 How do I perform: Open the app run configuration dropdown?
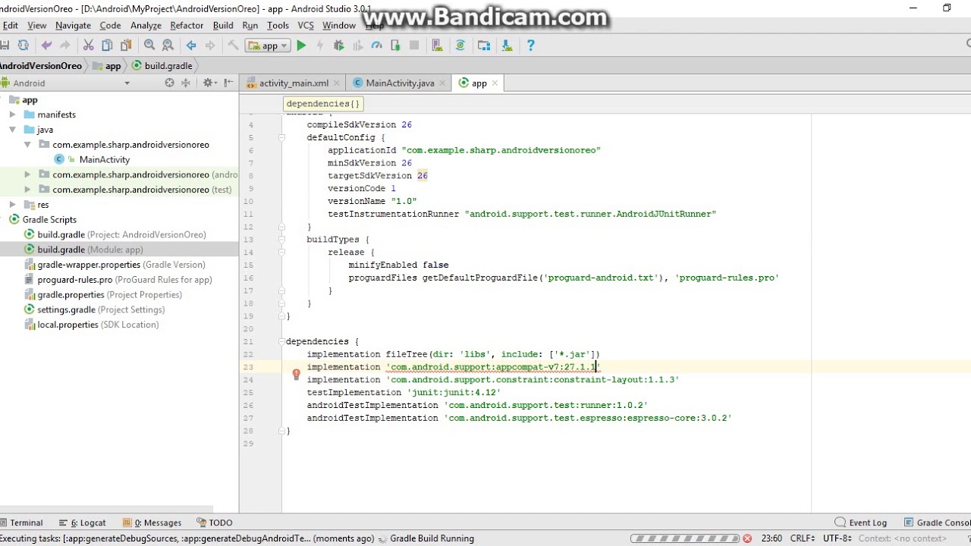click(267, 45)
